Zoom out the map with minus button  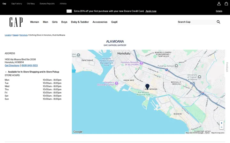click(x=221, y=127)
